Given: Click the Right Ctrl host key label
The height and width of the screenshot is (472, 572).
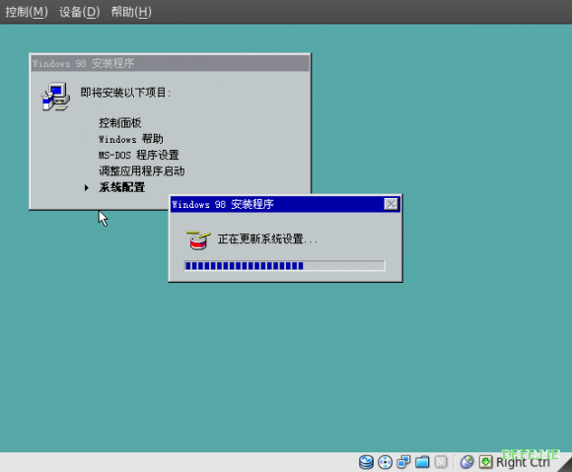Looking at the screenshot, I should coord(523,462).
